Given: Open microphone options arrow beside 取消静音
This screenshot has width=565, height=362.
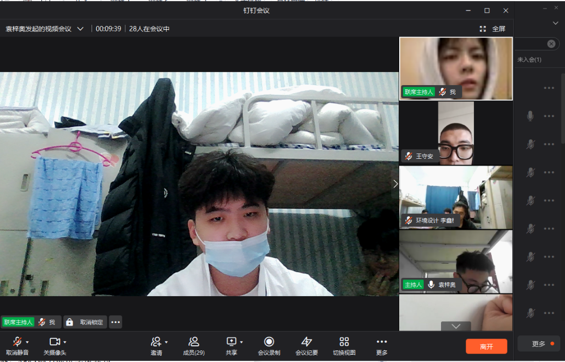Looking at the screenshot, I should 27,342.
